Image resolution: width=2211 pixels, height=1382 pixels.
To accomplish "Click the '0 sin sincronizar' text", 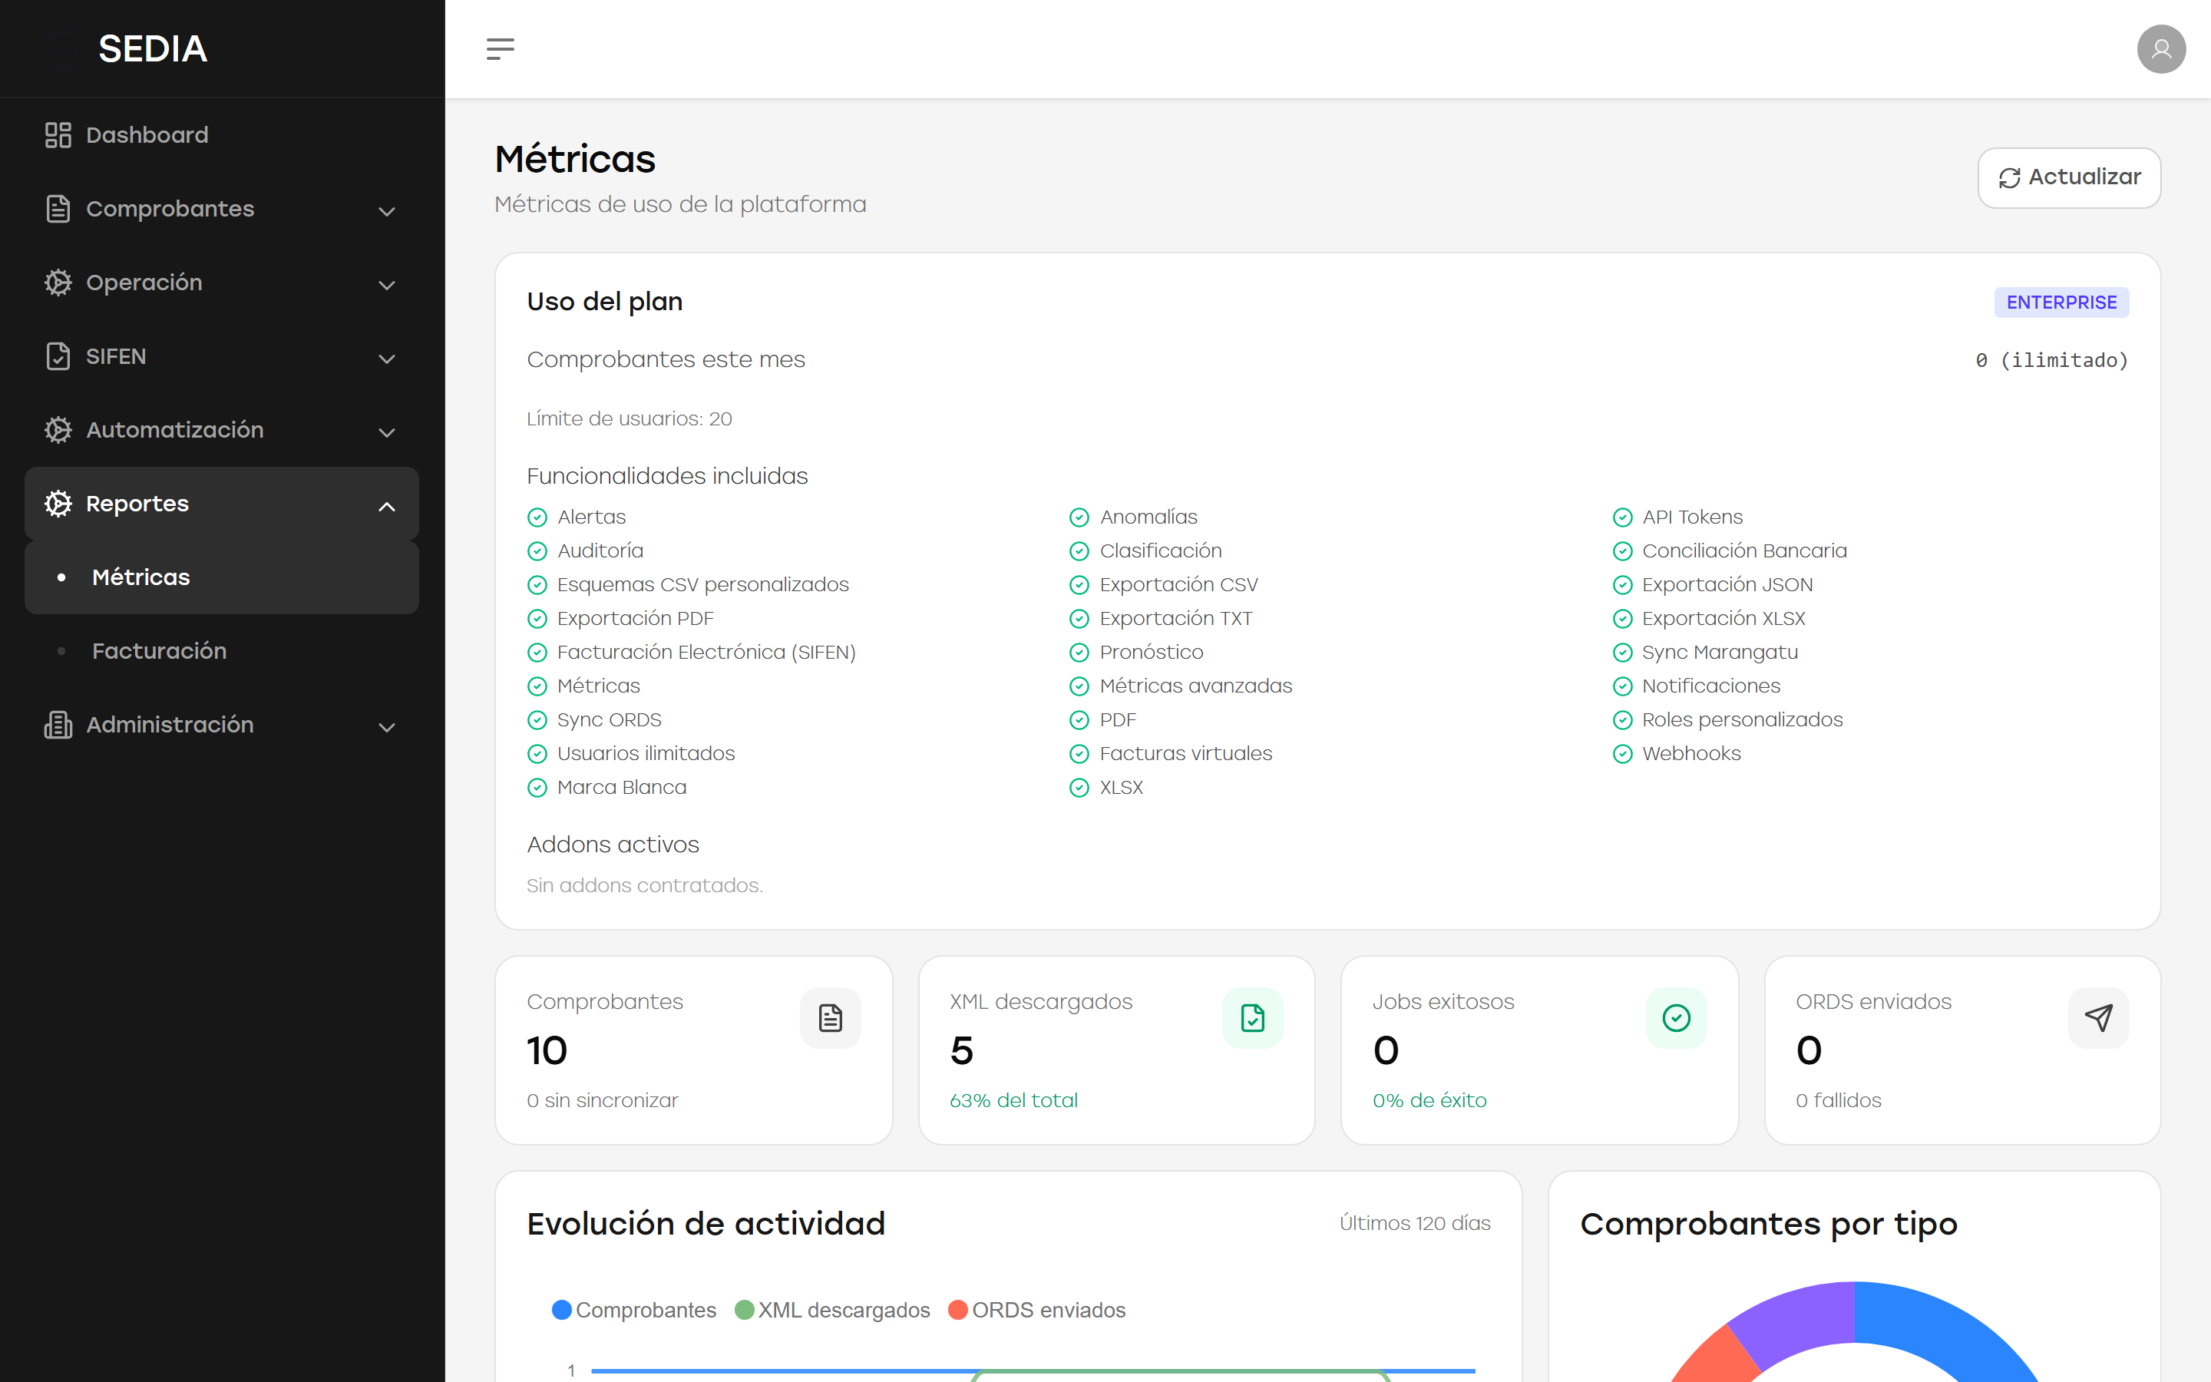I will pos(602,1100).
